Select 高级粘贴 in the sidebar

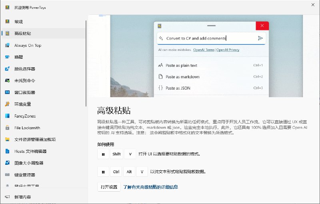click(44, 33)
